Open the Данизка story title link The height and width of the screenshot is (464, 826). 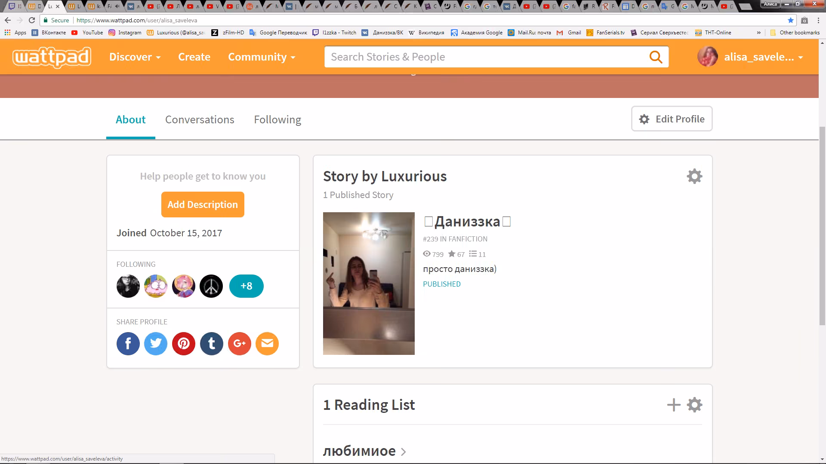point(467,222)
